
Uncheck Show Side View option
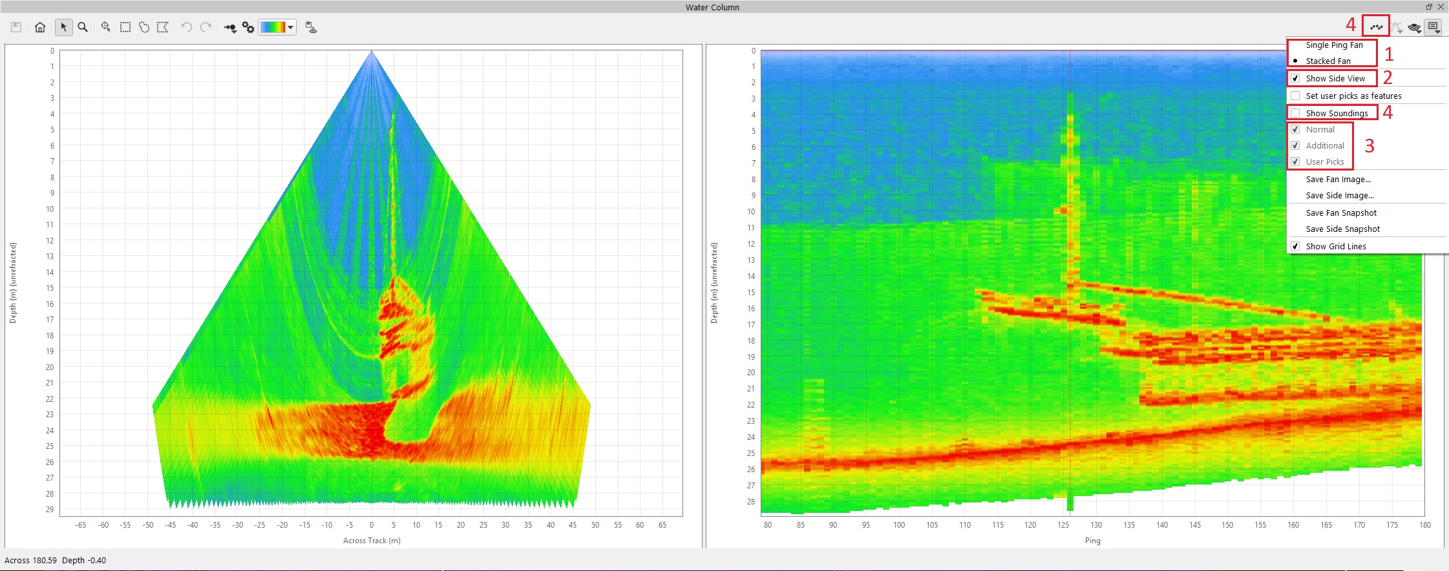(1295, 78)
